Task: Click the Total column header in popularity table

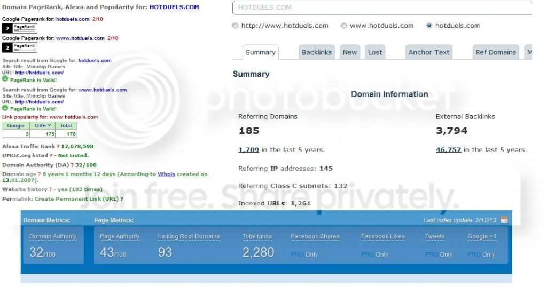Action: (x=66, y=126)
